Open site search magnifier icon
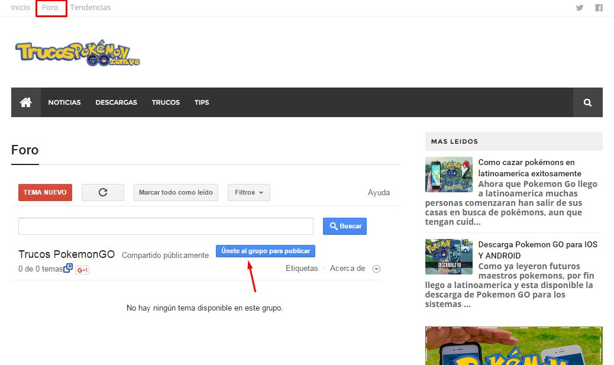614x365 pixels. [588, 102]
